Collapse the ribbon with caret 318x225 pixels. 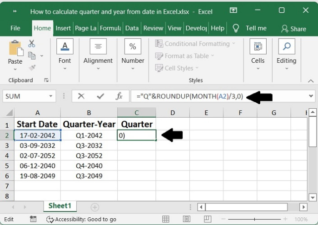[x=311, y=81]
